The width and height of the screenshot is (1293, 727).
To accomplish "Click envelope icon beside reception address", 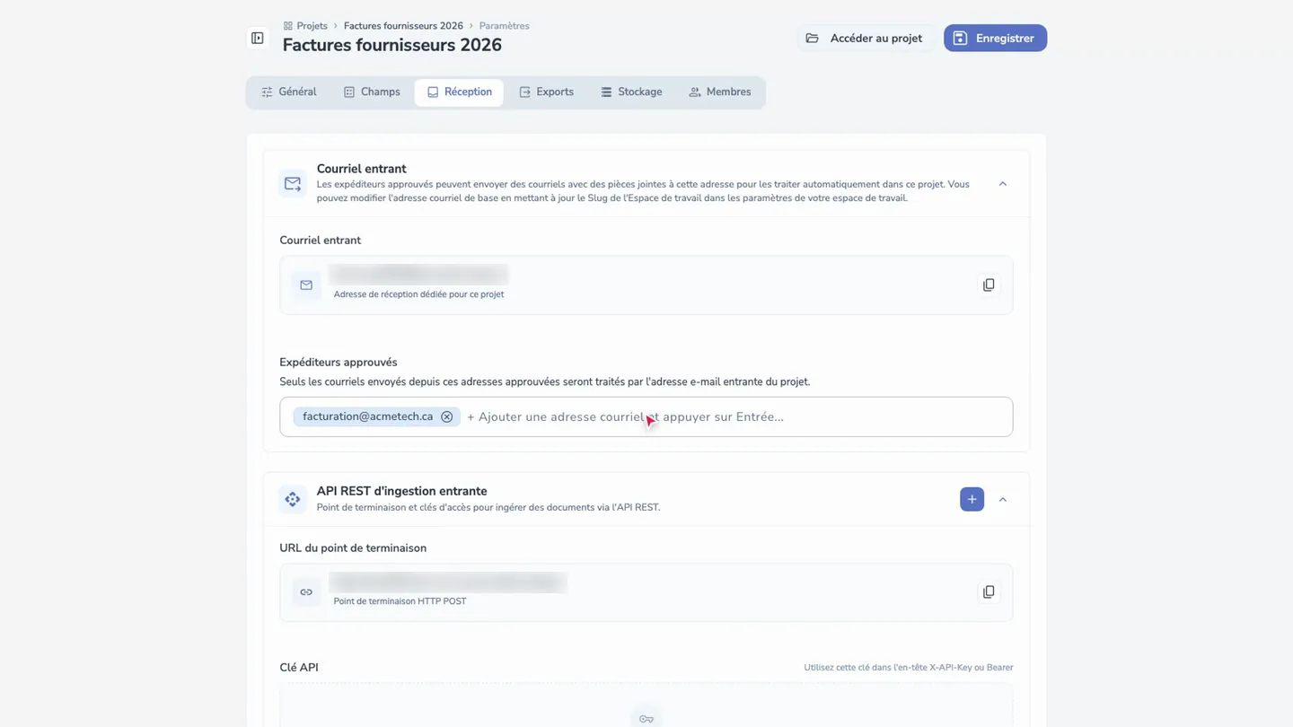I will (x=306, y=285).
